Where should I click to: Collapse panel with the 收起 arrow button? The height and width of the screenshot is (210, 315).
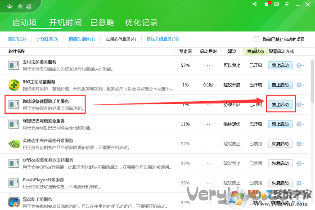pos(19,6)
